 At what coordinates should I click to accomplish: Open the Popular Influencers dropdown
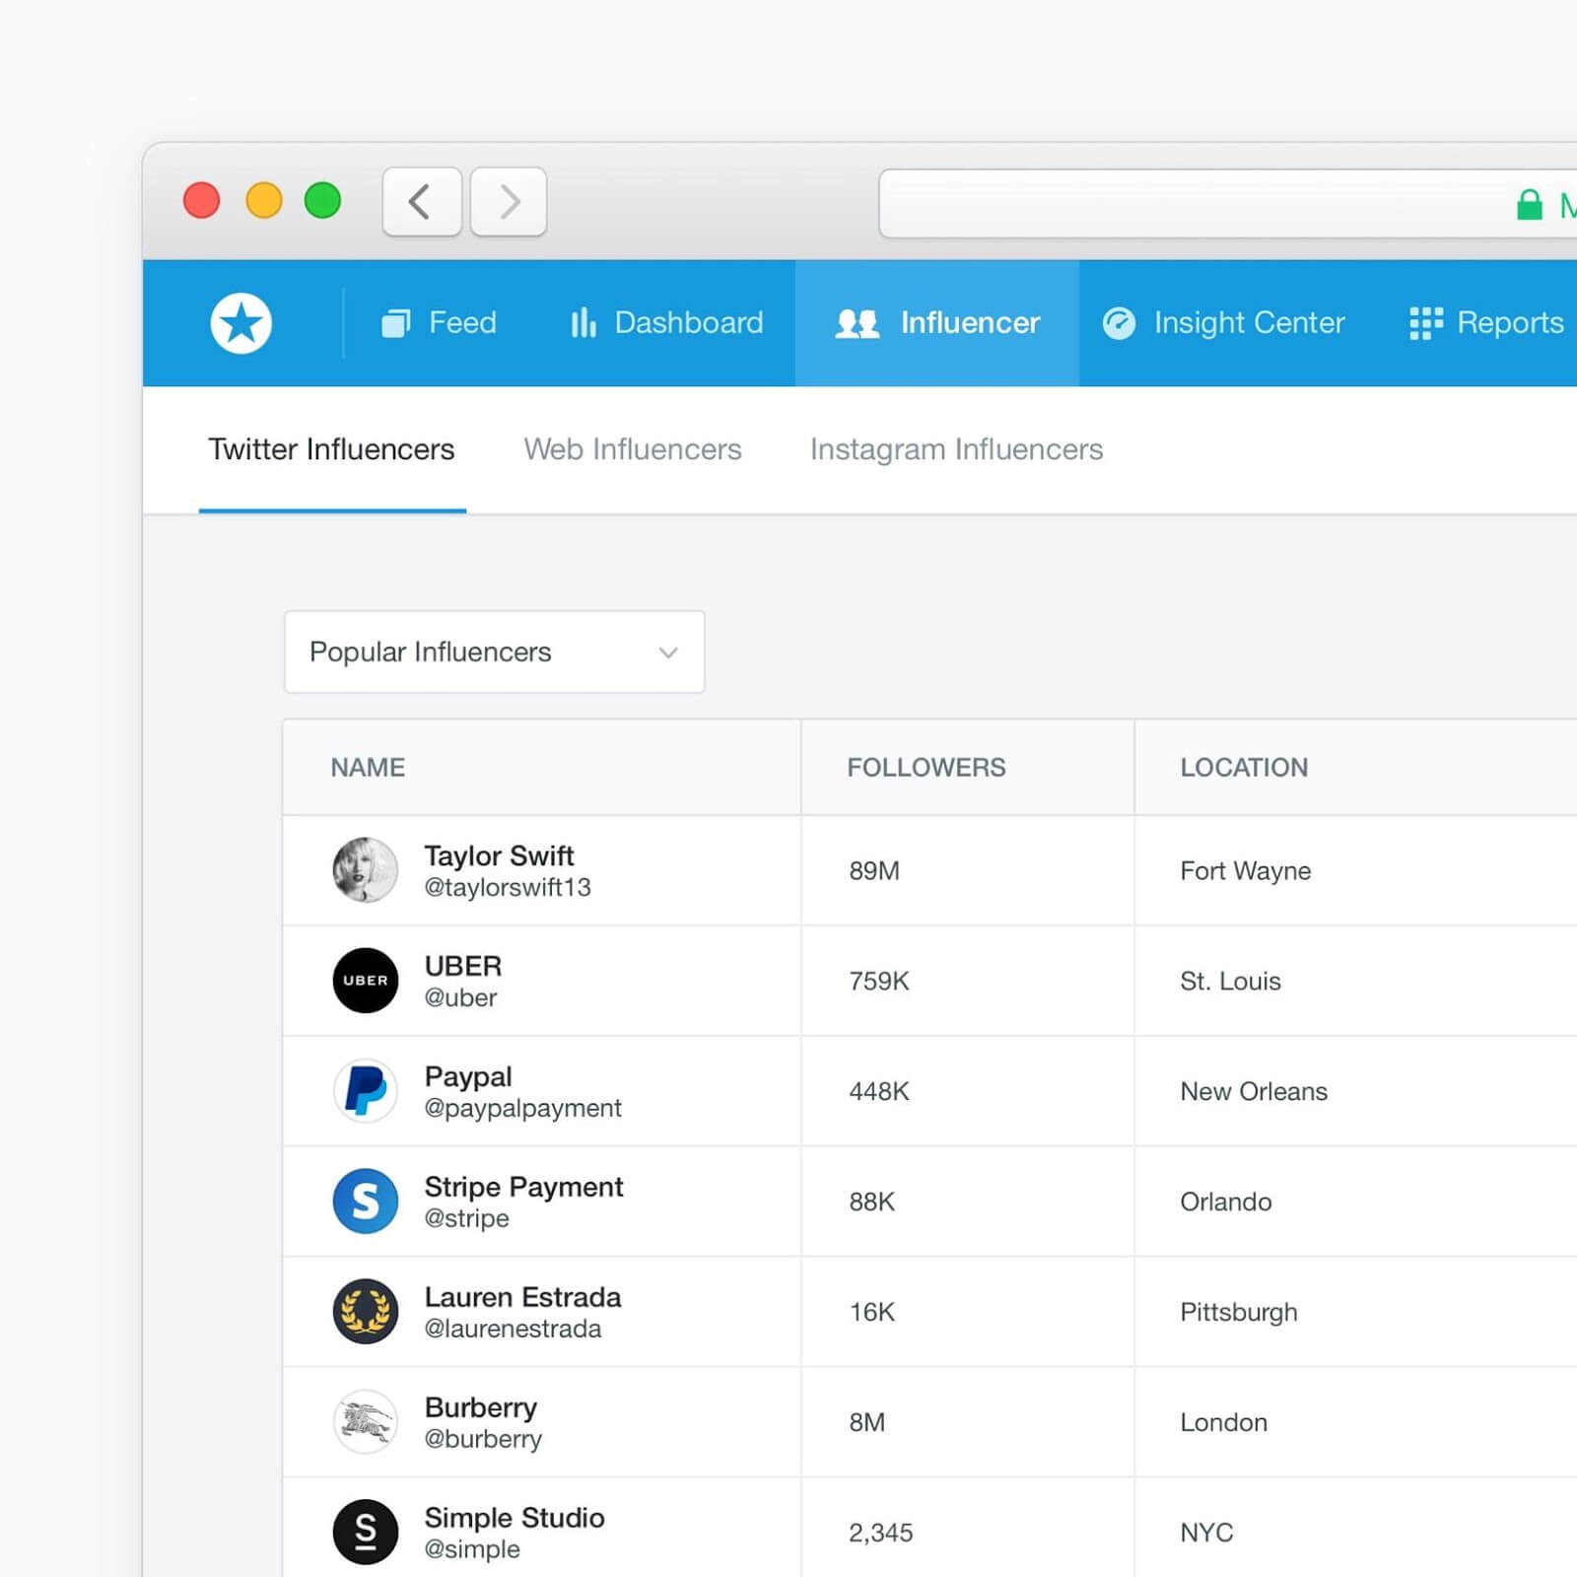(494, 651)
